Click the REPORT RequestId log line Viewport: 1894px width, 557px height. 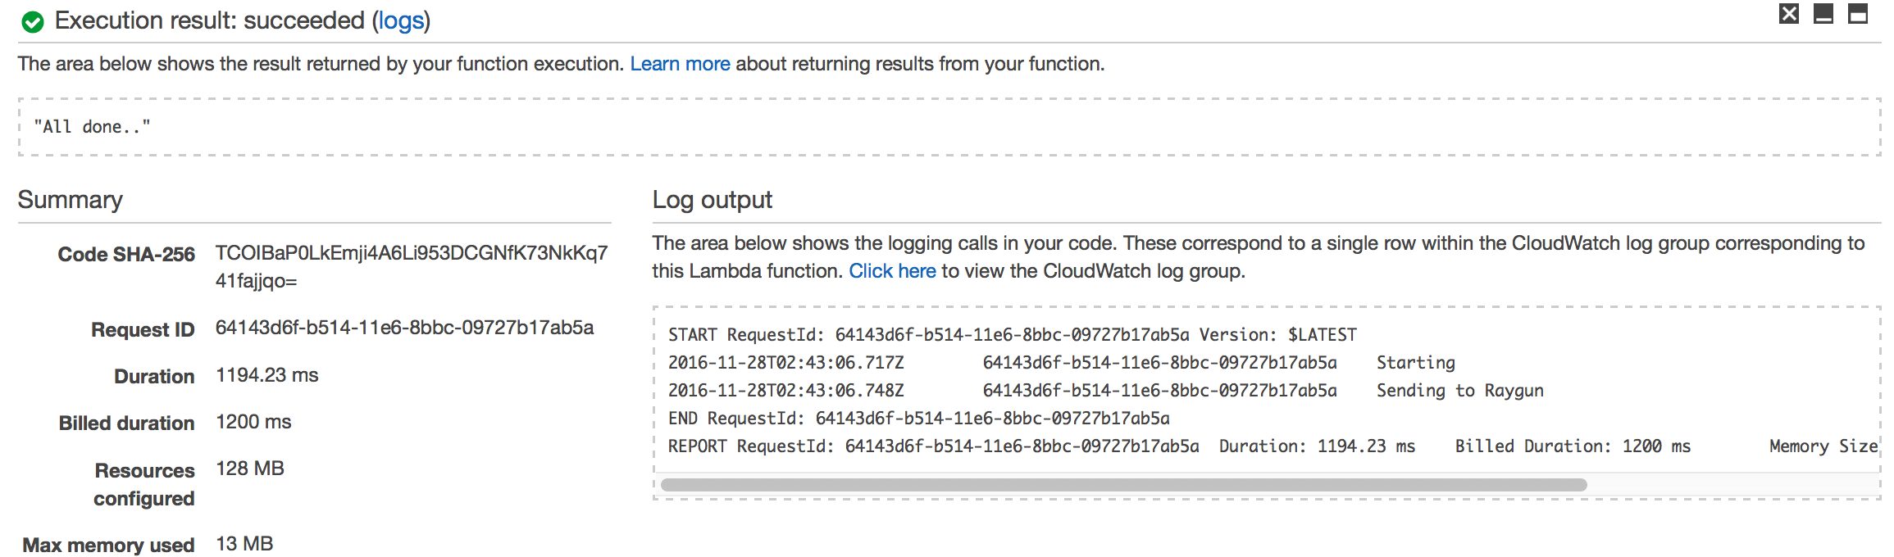coord(1273,446)
